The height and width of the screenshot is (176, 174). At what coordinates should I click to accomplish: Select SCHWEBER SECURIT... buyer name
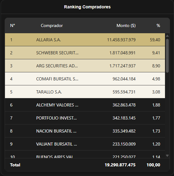coord(57,53)
